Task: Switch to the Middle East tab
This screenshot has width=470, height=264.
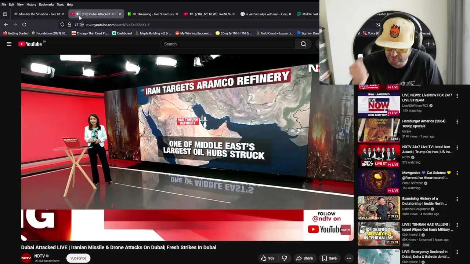Action: click(x=308, y=14)
